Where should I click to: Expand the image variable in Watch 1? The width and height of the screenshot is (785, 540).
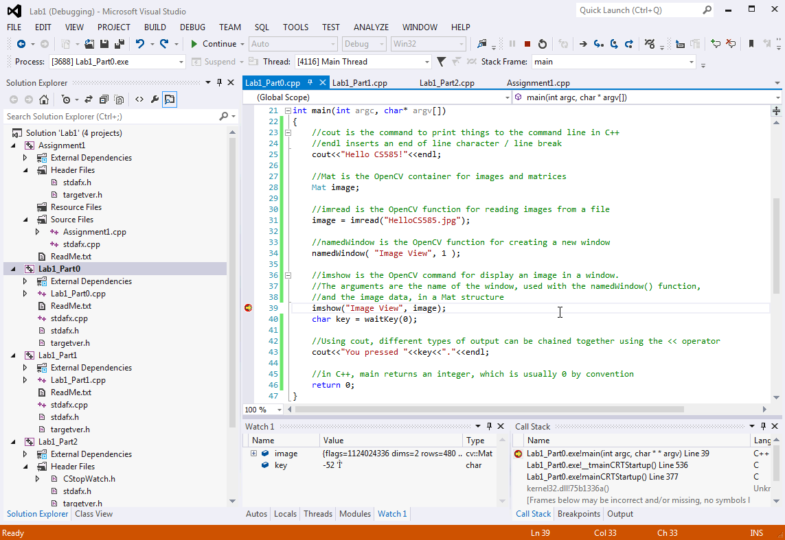(x=254, y=453)
